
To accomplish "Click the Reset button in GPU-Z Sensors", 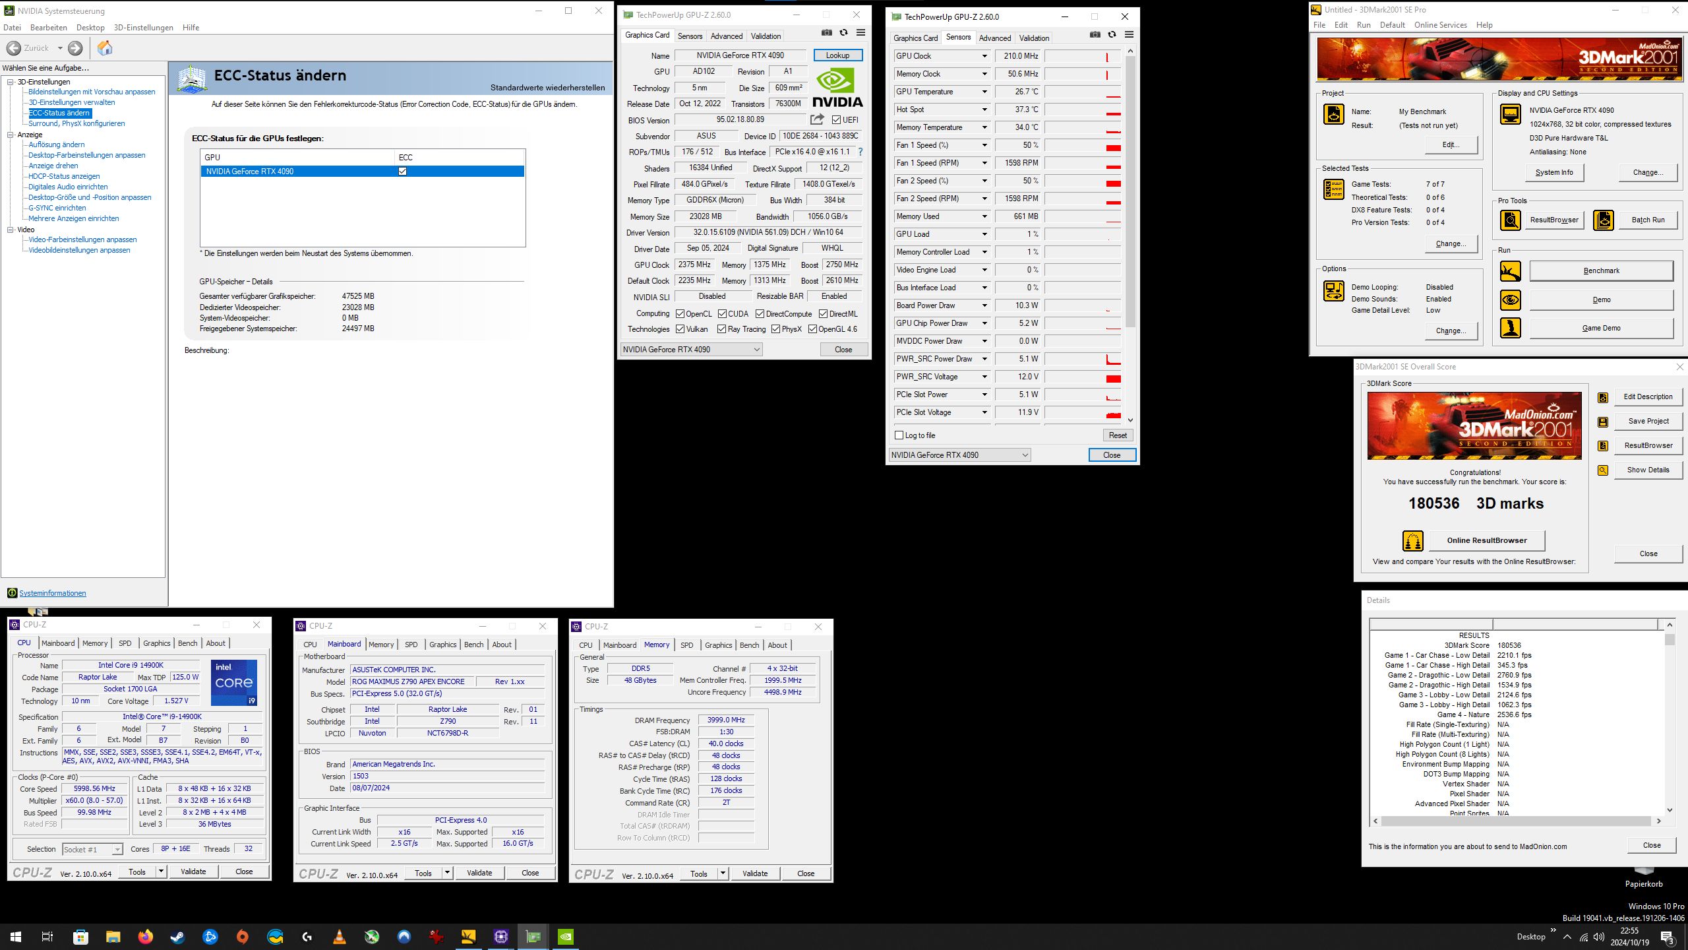I will (x=1118, y=435).
